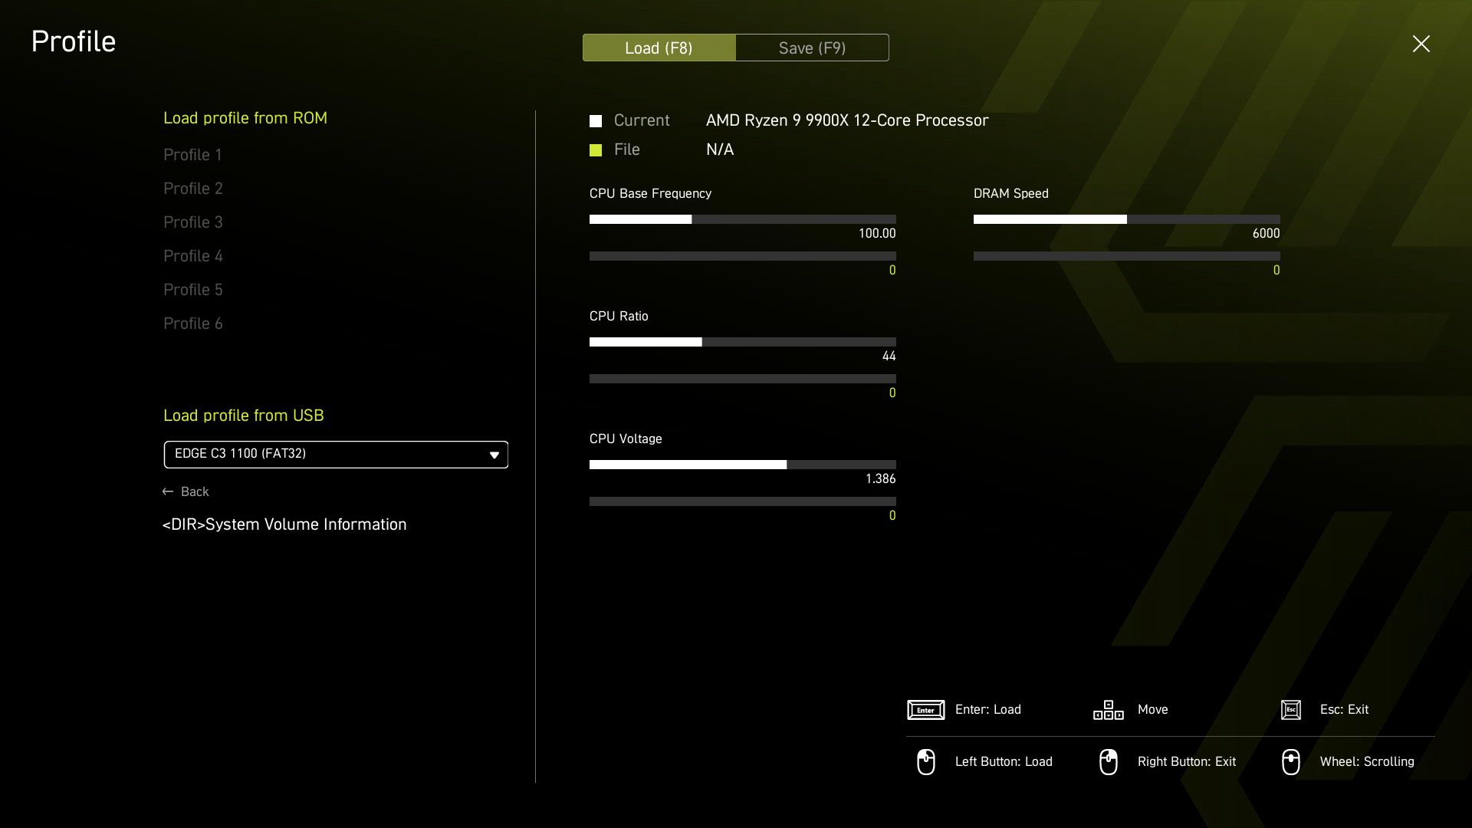The image size is (1472, 828).
Task: Click the Enter: Load keyboard icon
Action: coord(925,710)
